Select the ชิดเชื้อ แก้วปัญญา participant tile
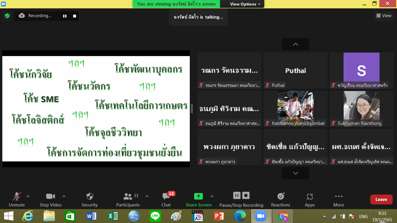Viewport: 397px width, 223px height. tap(296, 147)
